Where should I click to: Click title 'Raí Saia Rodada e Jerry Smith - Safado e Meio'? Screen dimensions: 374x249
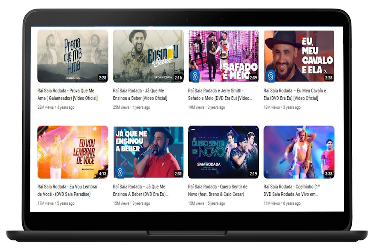(x=220, y=94)
